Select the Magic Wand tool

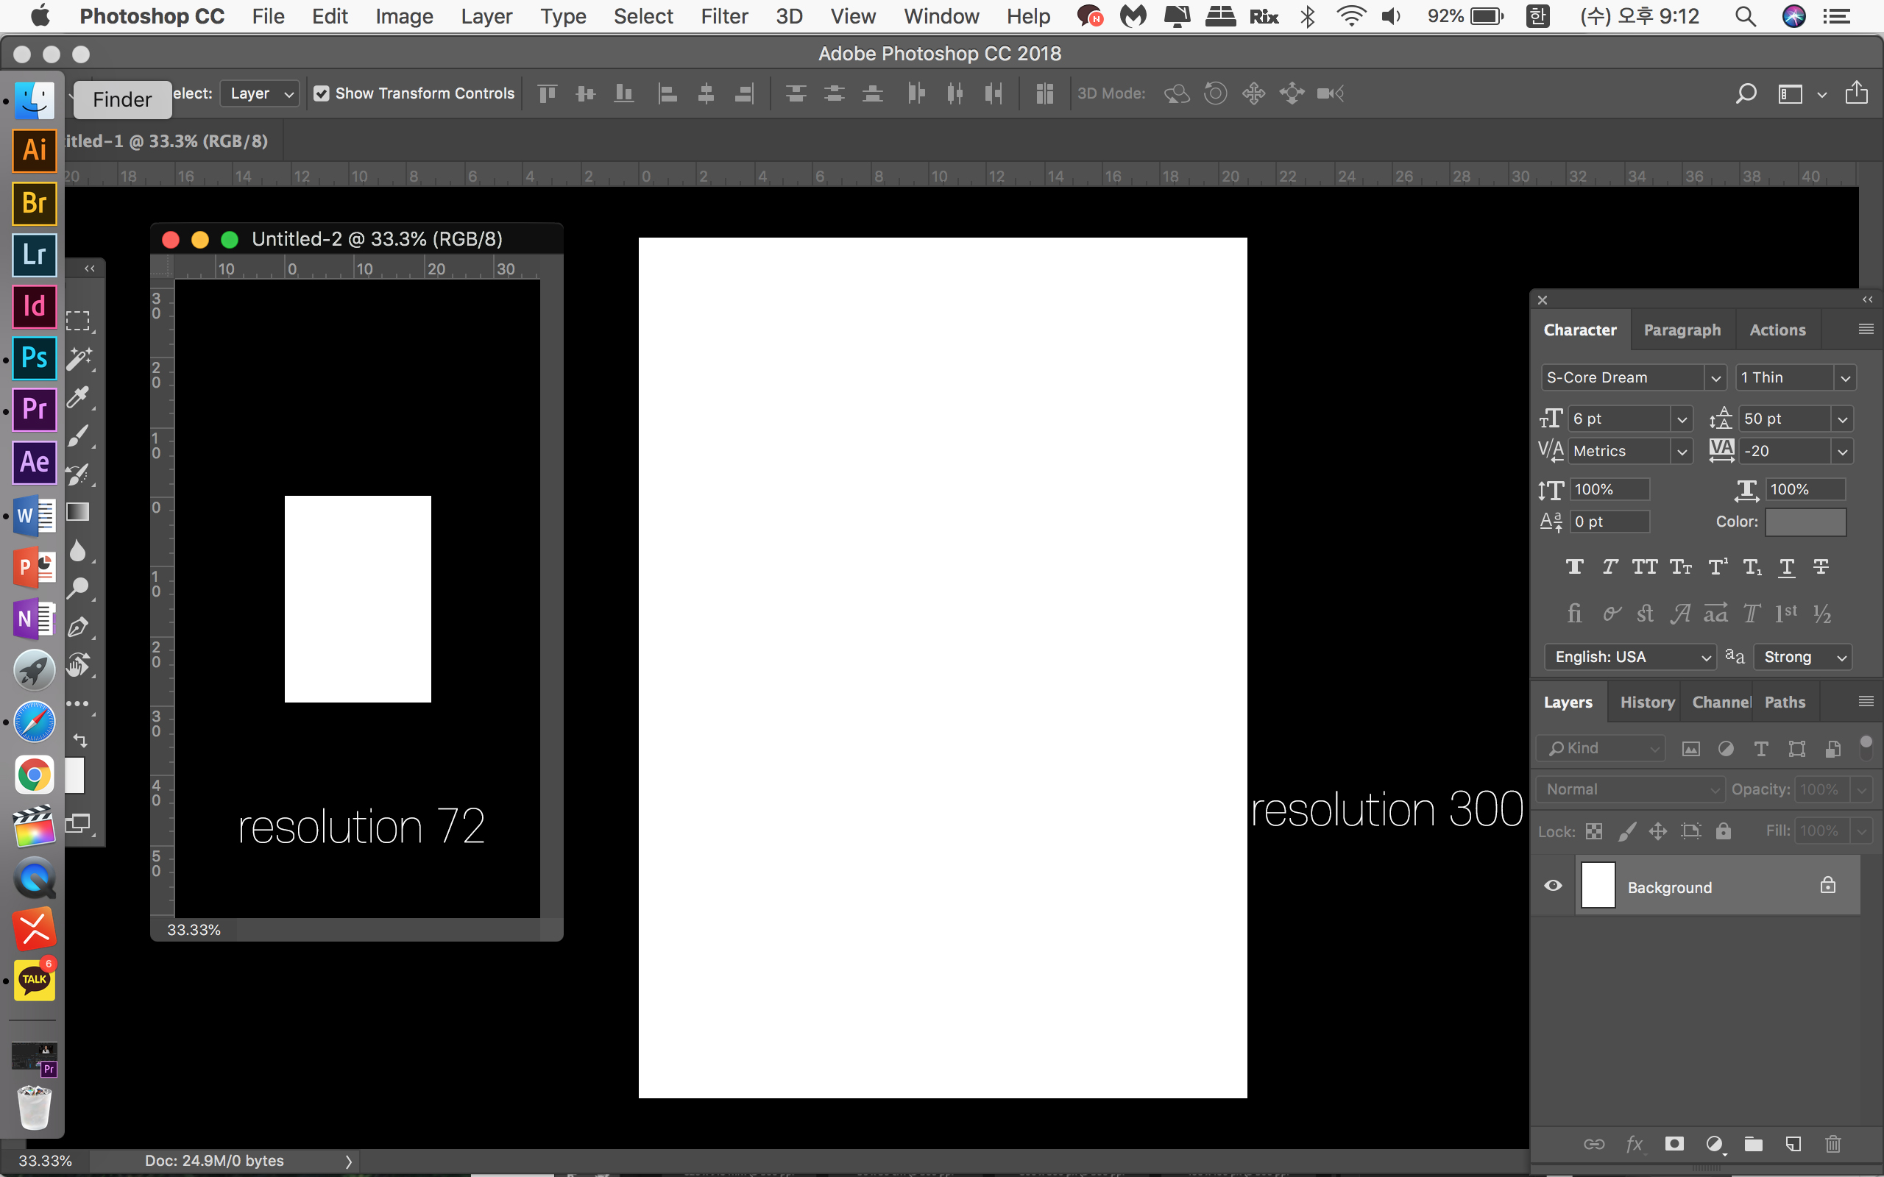[x=78, y=359]
